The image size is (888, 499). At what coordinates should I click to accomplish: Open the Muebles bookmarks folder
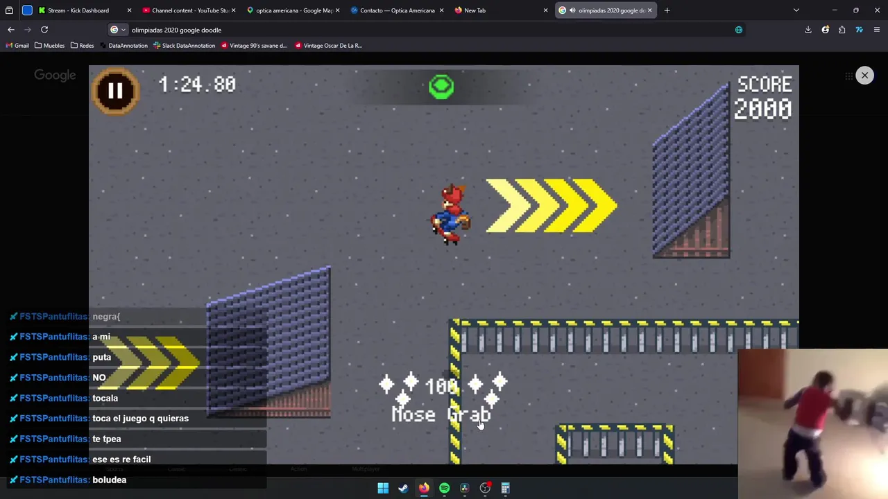49,46
